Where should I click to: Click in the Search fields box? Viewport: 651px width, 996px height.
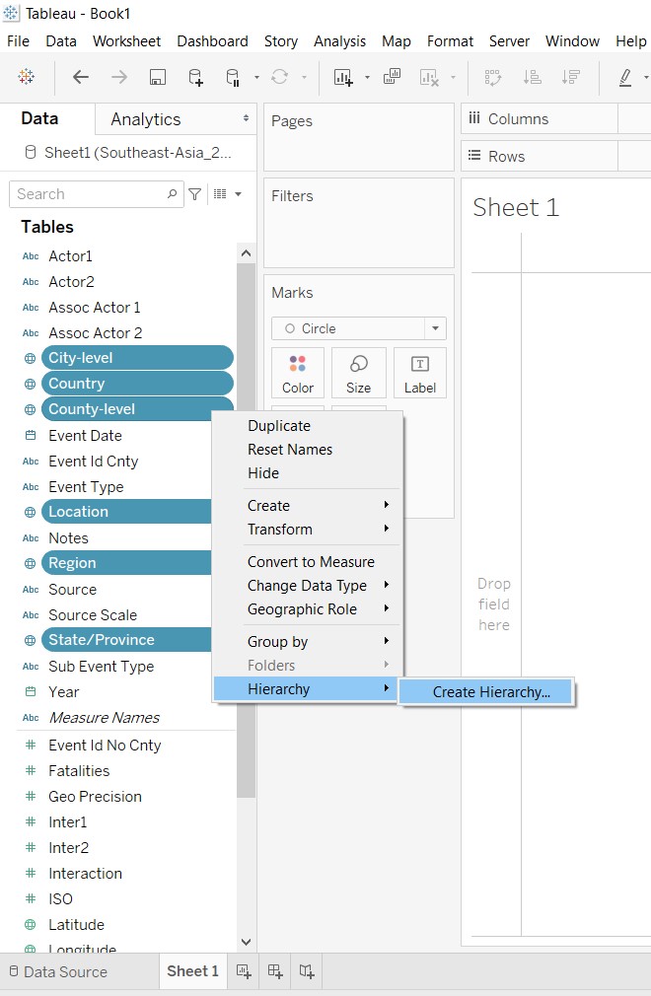pyautogui.click(x=89, y=194)
